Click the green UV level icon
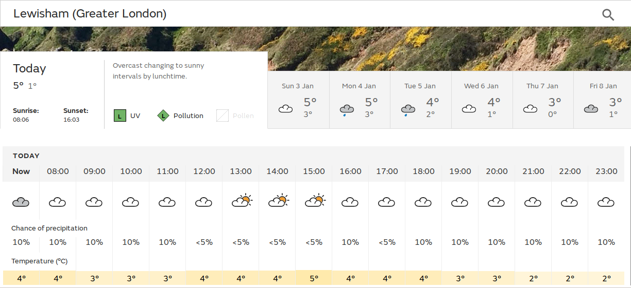Image resolution: width=631 pixels, height=288 pixels. click(x=120, y=116)
